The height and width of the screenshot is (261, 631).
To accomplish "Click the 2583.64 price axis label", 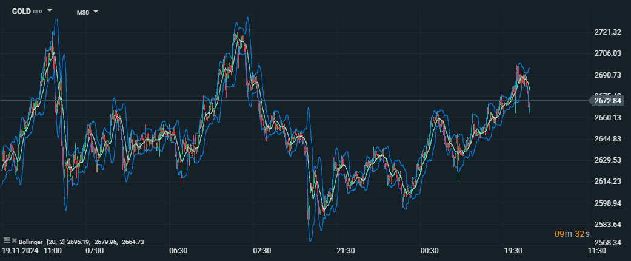I will [x=608, y=225].
